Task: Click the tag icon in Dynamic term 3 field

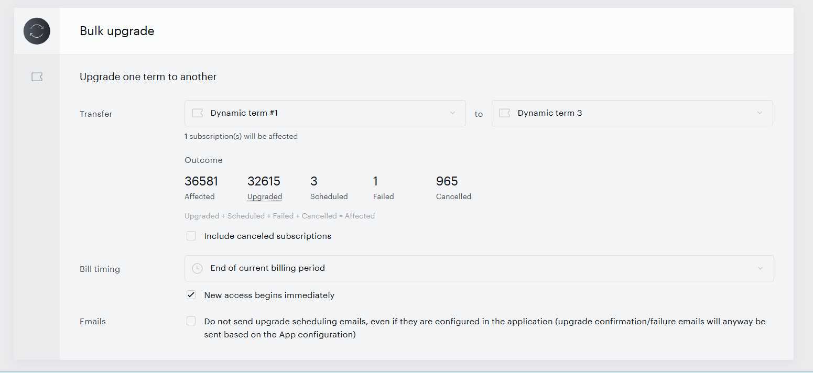Action: (x=505, y=113)
